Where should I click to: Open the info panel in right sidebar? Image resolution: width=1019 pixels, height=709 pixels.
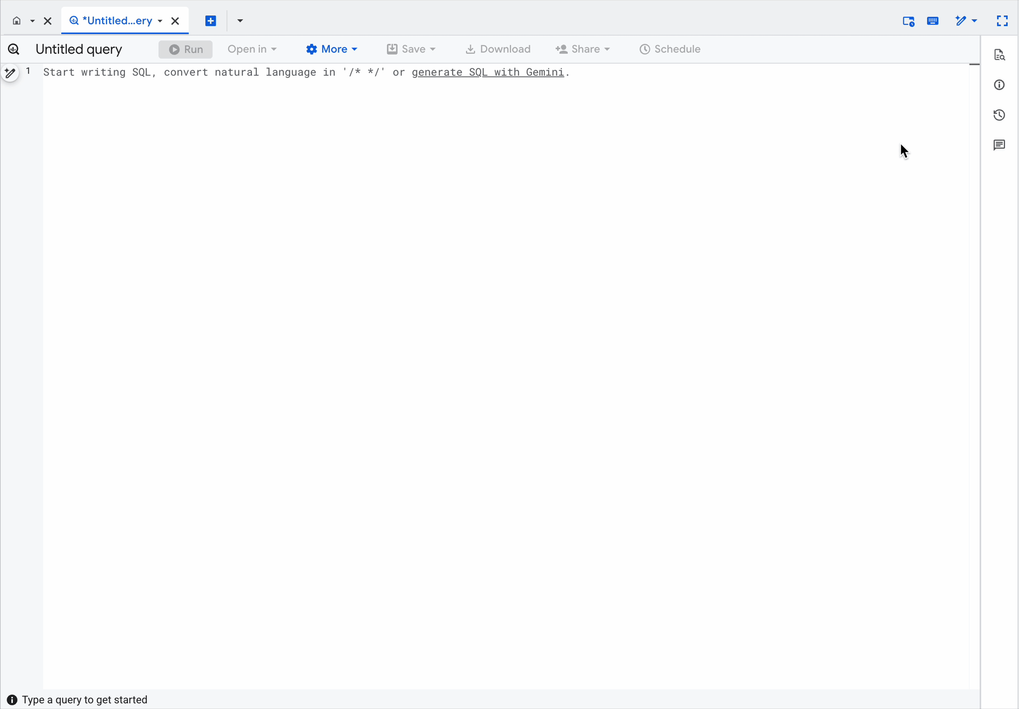pos(999,85)
